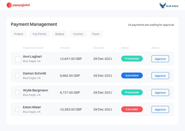Screen dimensions: 185x131
Task: Expand the Pay Period filter
Action: pyautogui.click(x=39, y=34)
